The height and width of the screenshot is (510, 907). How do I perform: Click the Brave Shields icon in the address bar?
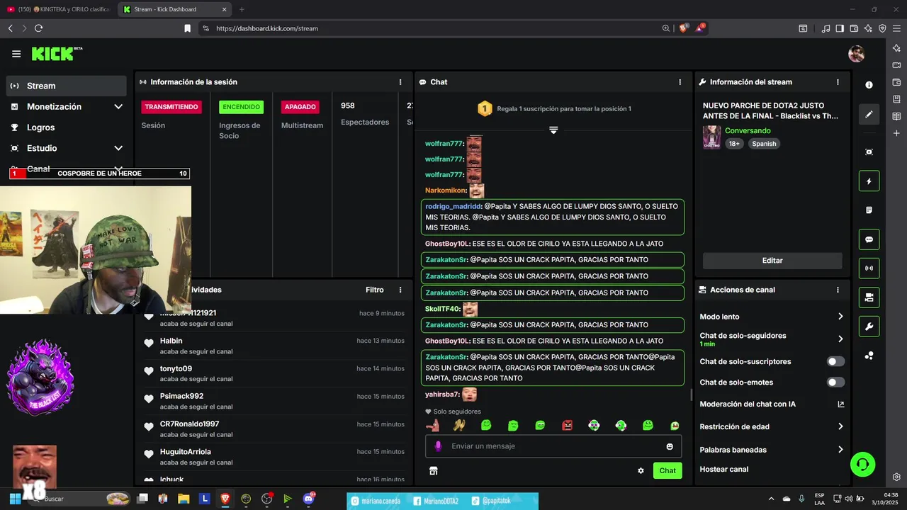pos(684,28)
